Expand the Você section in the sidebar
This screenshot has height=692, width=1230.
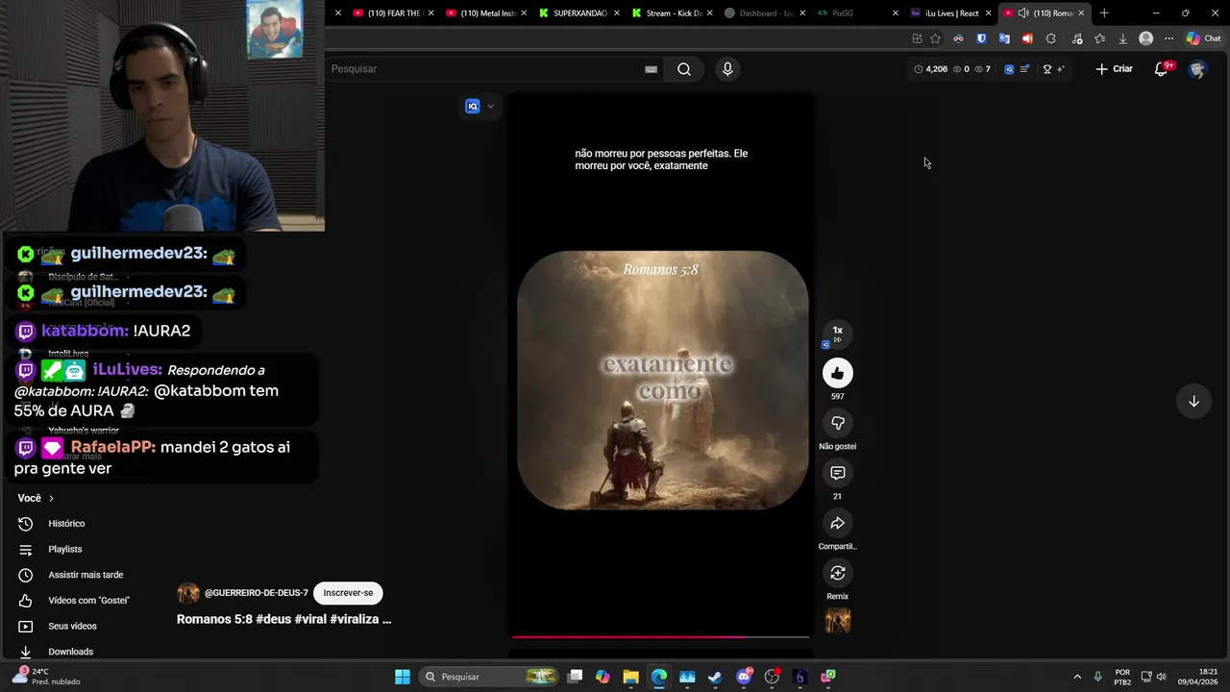coord(36,498)
